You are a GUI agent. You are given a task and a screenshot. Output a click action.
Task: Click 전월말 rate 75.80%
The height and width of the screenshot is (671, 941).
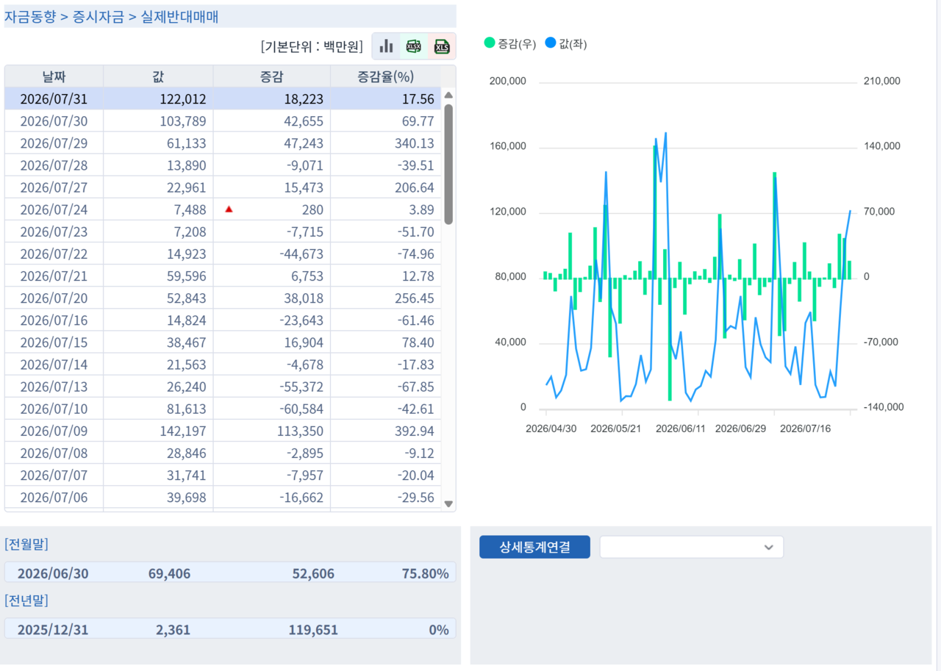pyautogui.click(x=424, y=573)
